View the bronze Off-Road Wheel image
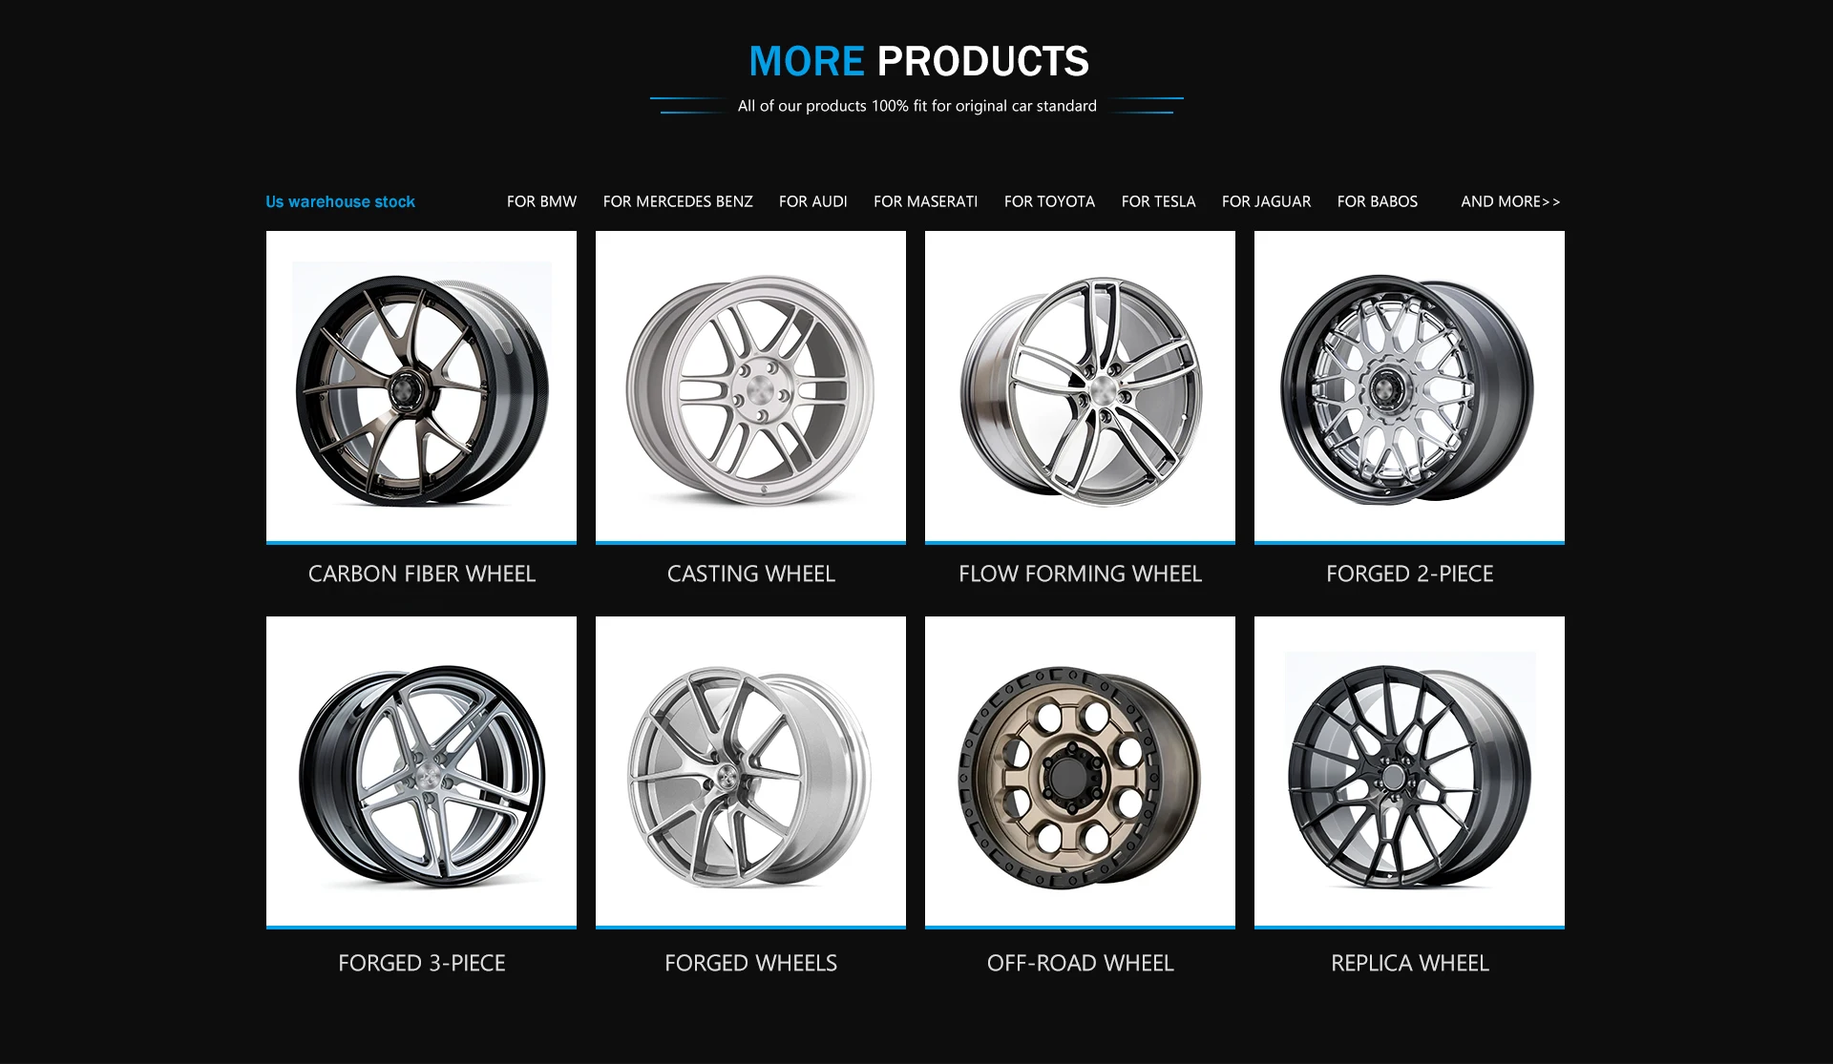Screen dimensions: 1833x1064 1080,771
